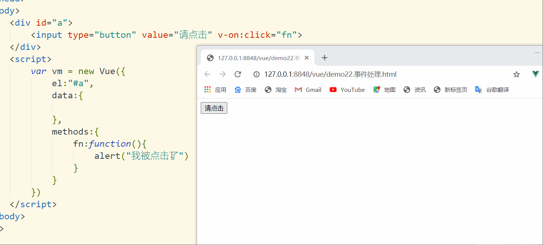Click 'fn:function(){' in the editor
This screenshot has width=543, height=245.
110,144
